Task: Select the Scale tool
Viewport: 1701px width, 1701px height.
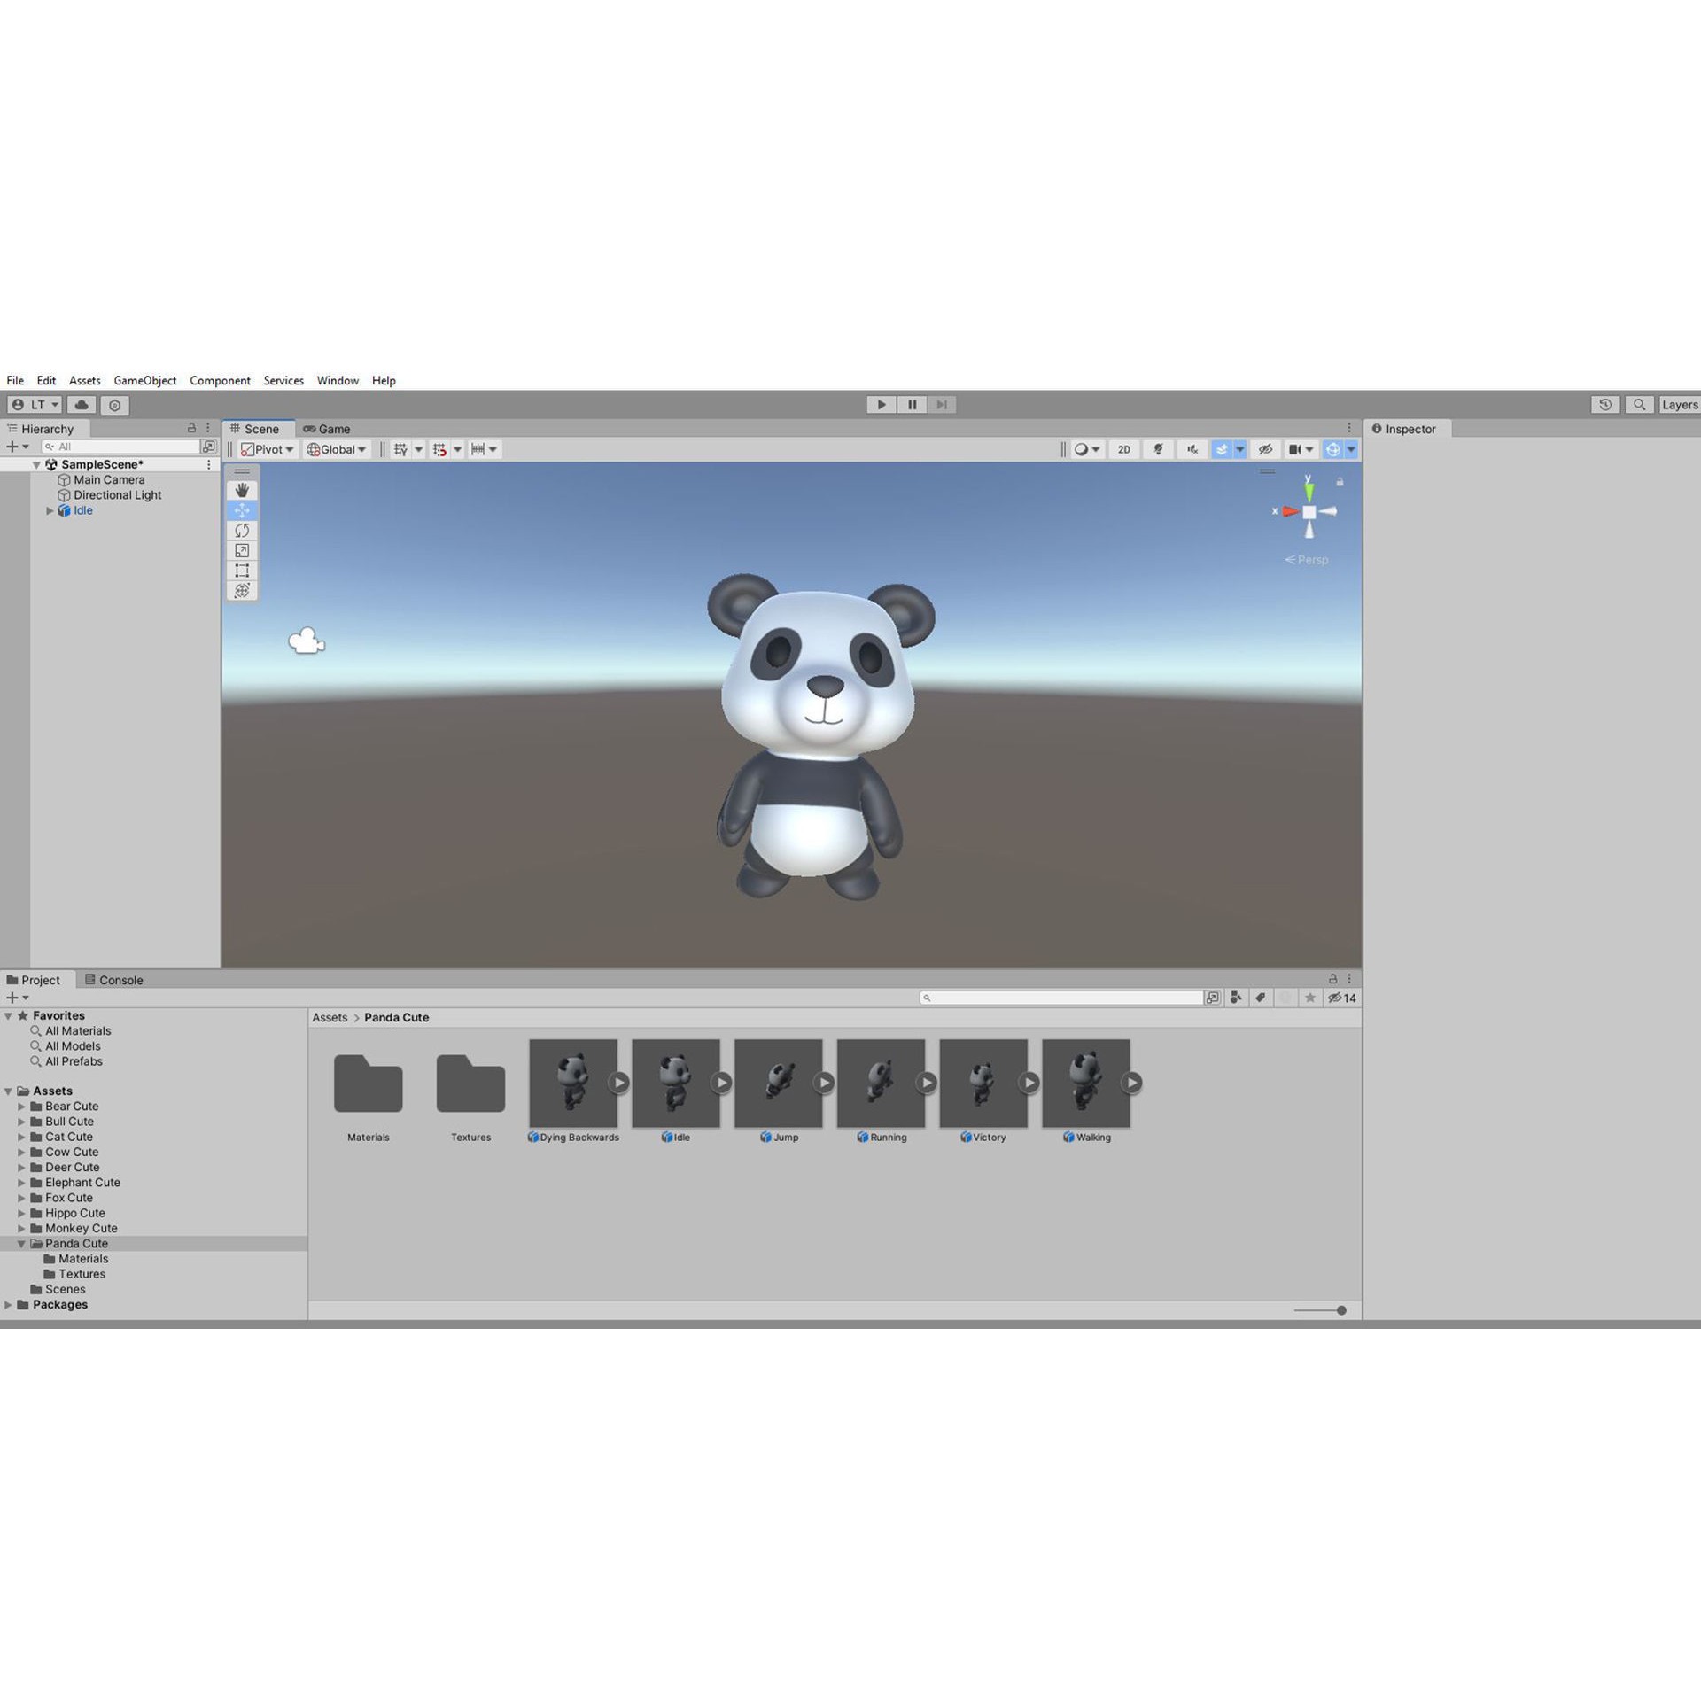Action: (x=242, y=550)
